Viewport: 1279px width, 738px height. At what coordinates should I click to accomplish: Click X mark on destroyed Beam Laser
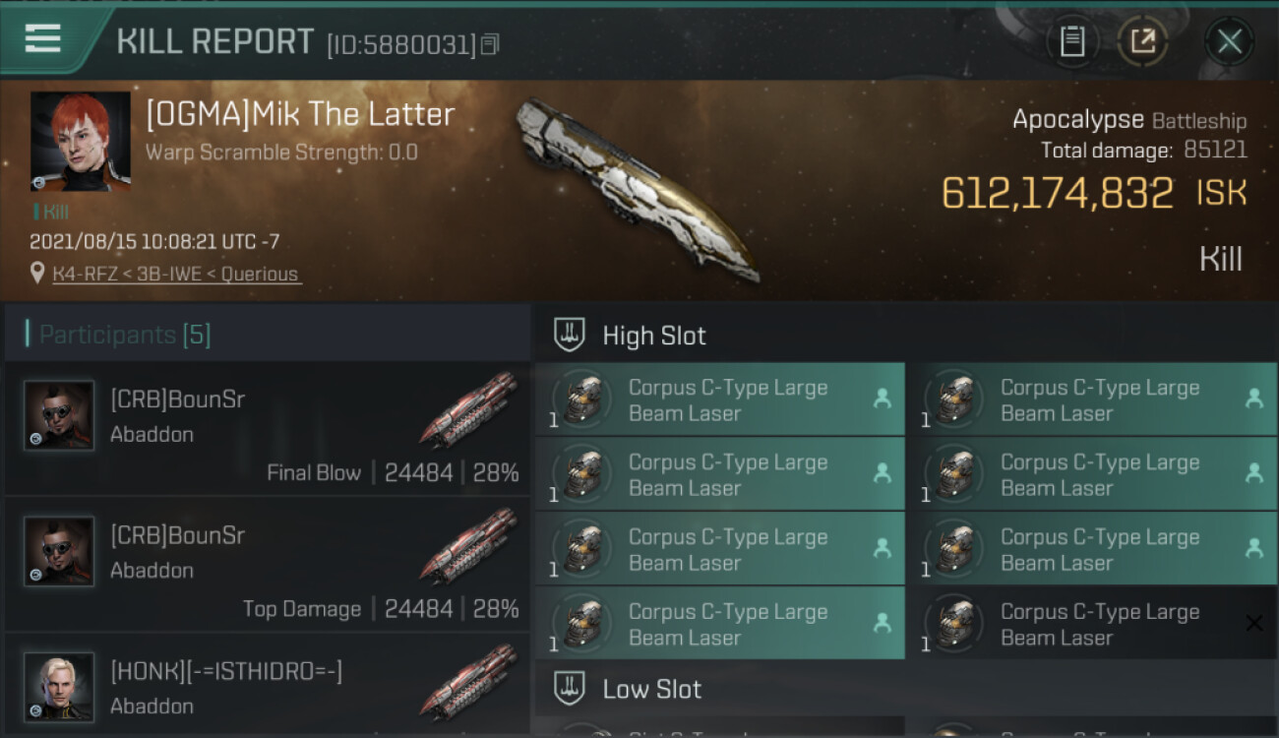point(1253,623)
